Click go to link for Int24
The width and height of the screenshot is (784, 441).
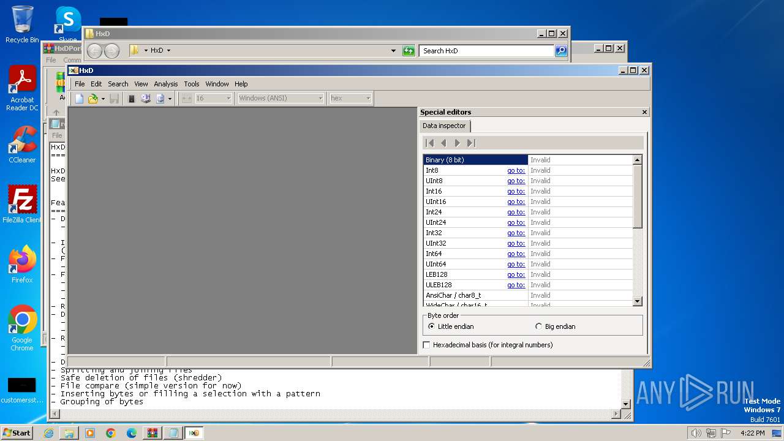[516, 212]
